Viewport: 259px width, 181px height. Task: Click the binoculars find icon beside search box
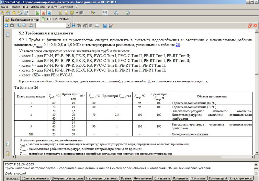point(74,25)
